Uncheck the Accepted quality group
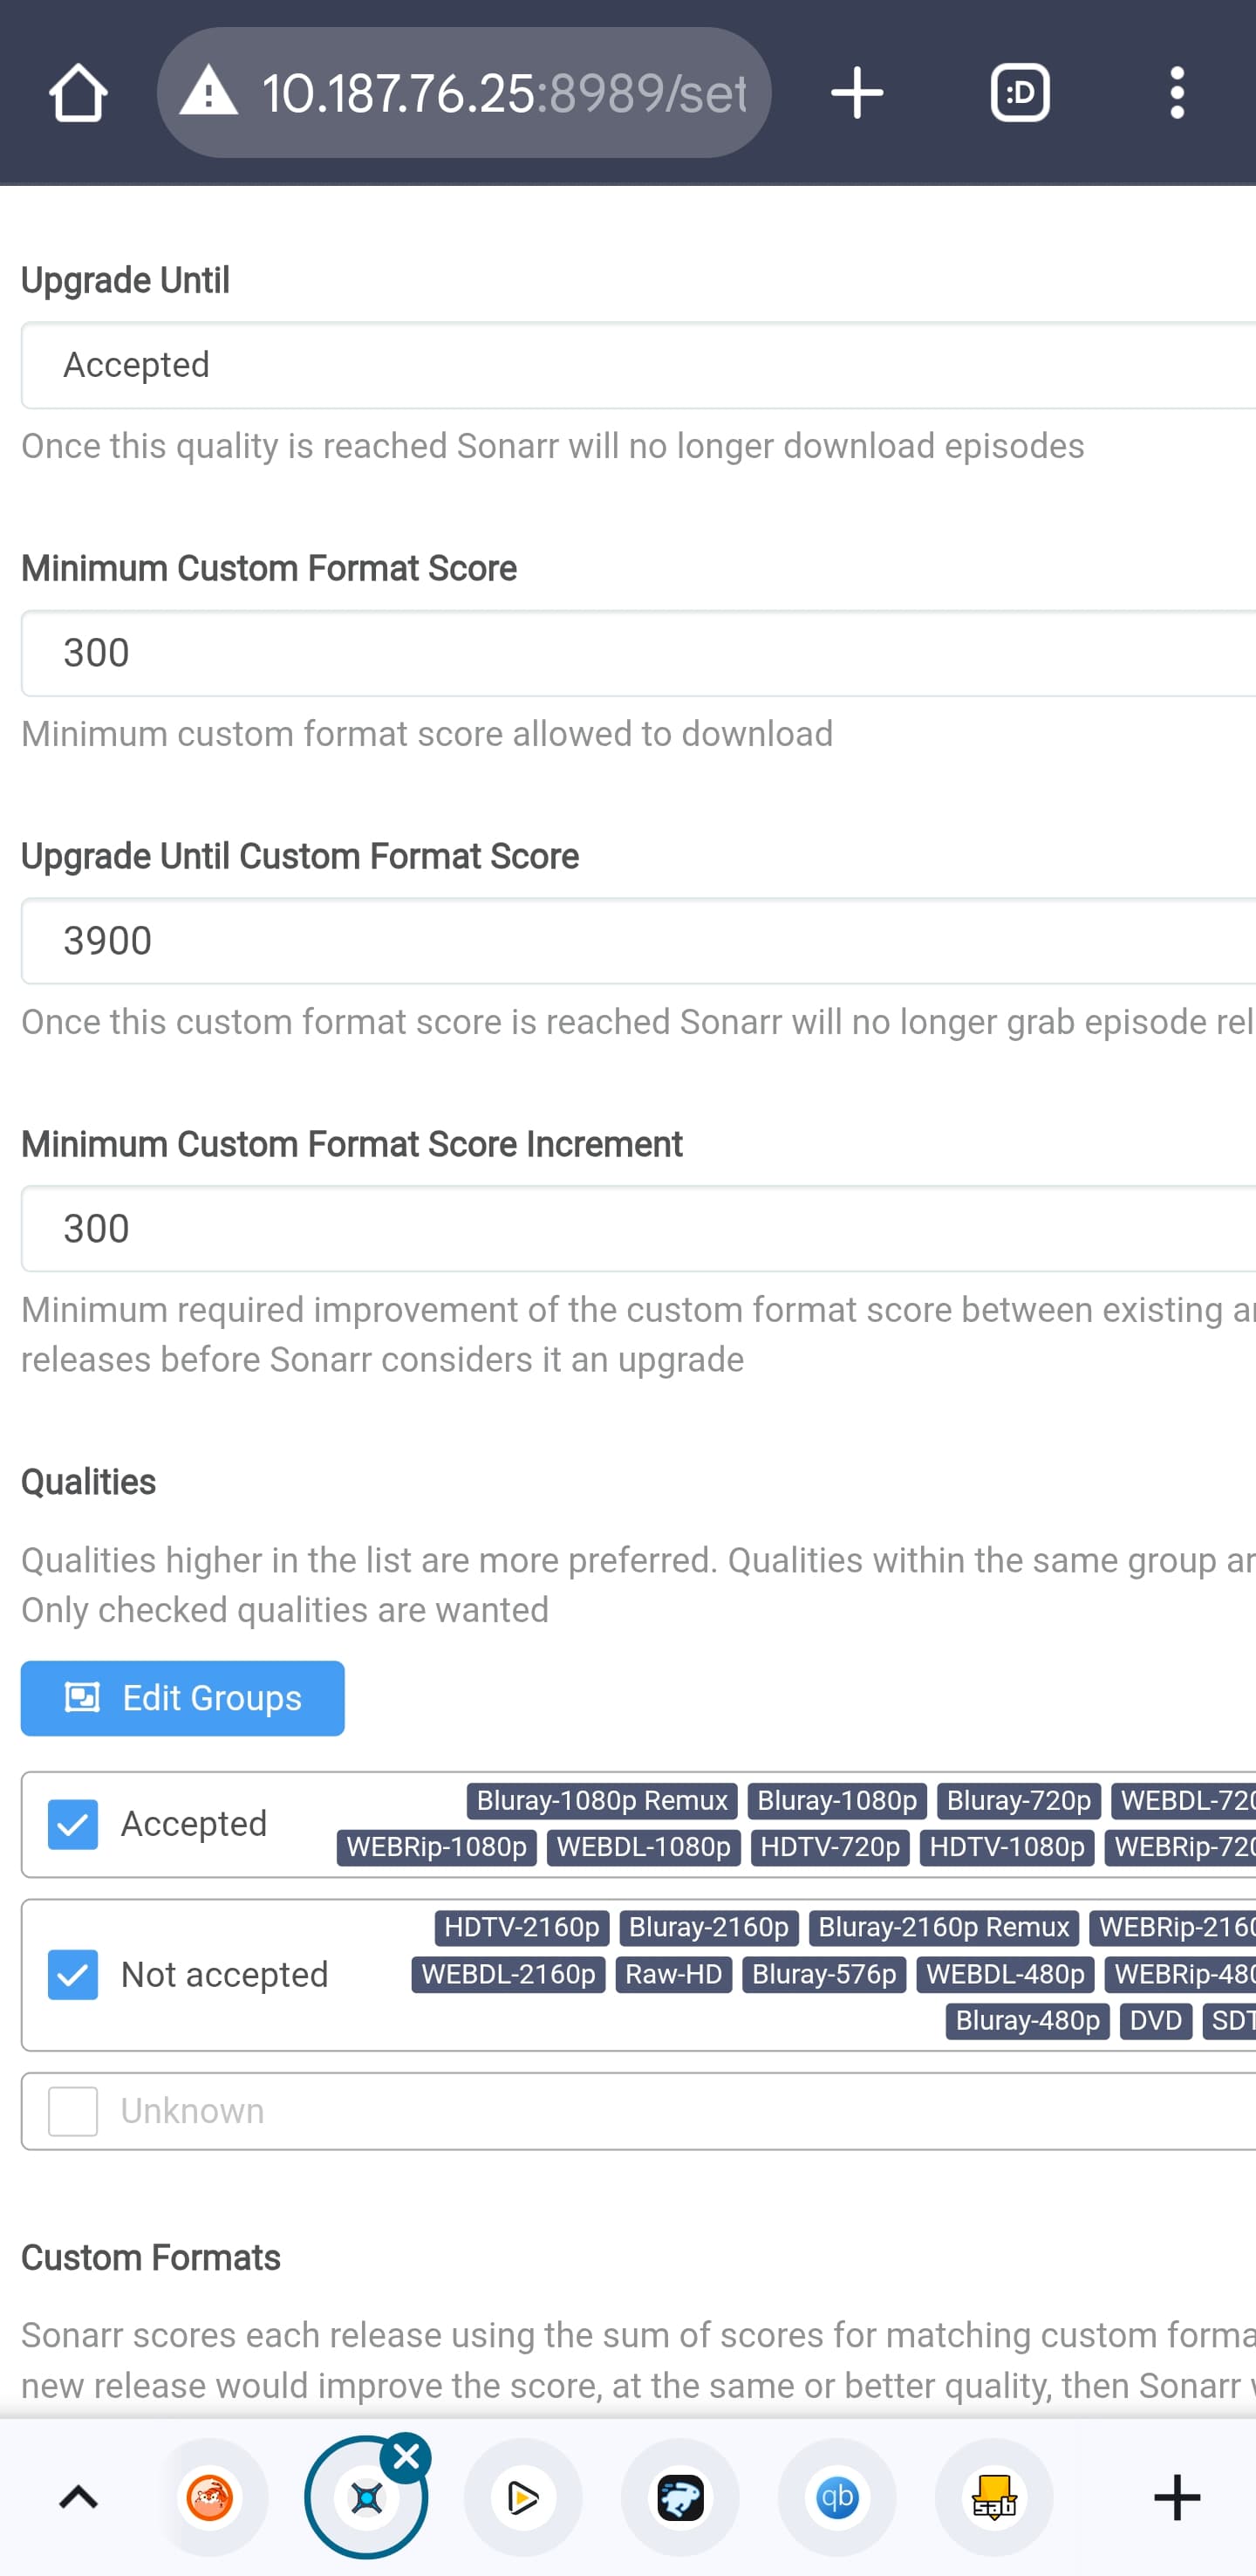Viewport: 1256px width, 2576px height. point(73,1824)
